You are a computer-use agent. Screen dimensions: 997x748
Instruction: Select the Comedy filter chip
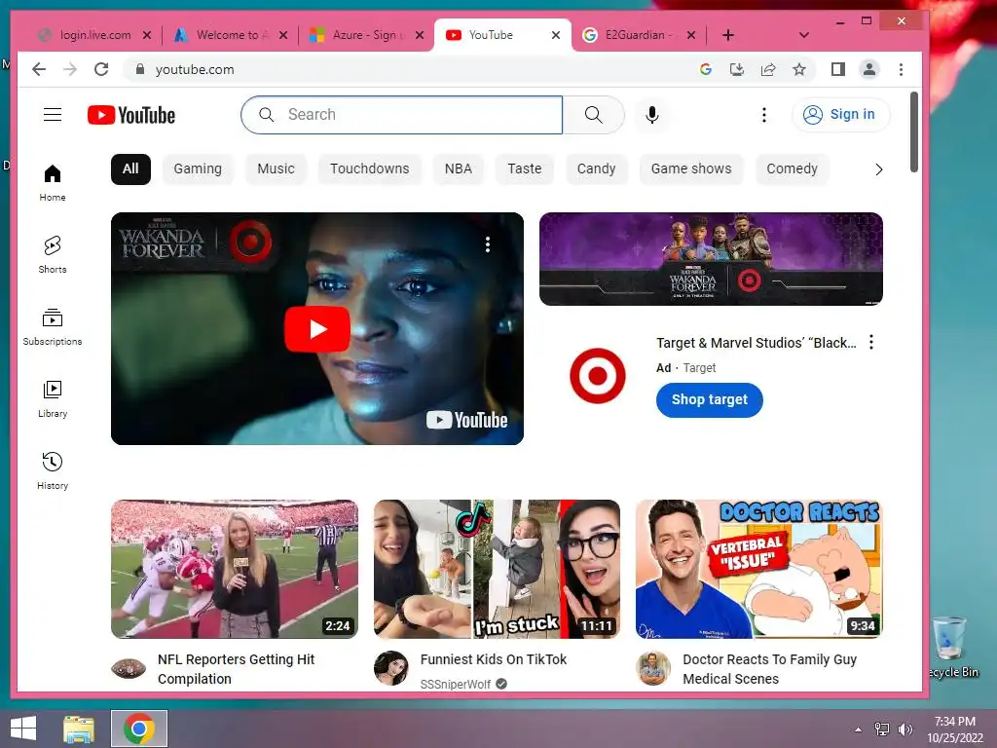792,169
